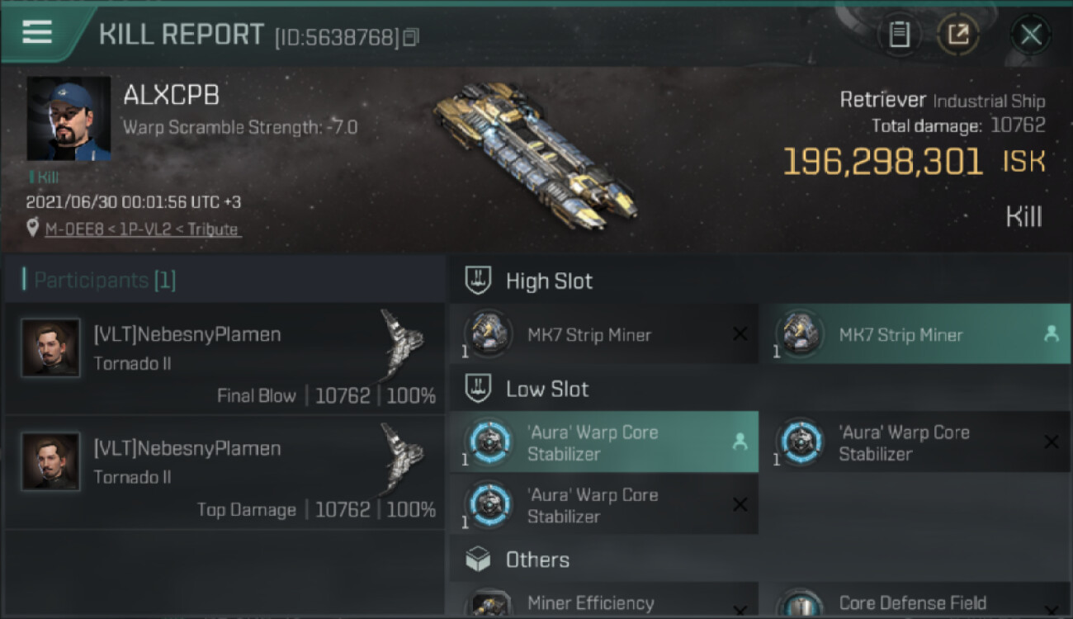The image size is (1073, 619).
Task: Click ALXCPB's pilot portrait
Action: click(x=69, y=119)
